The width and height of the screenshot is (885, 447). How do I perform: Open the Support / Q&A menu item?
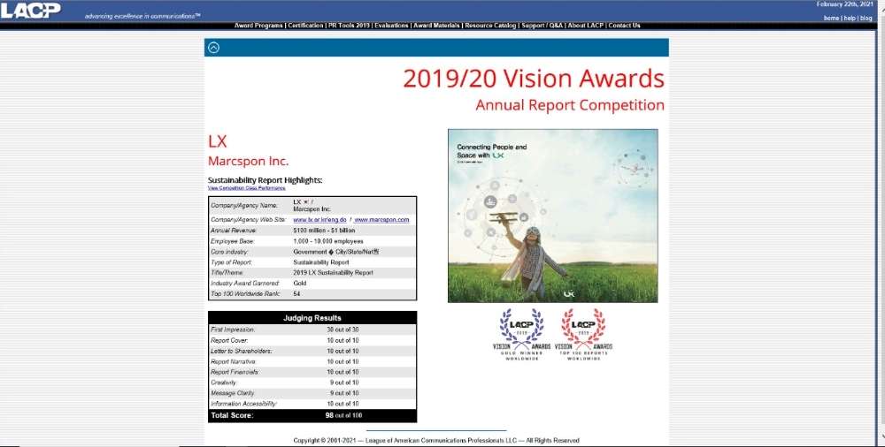coord(542,26)
